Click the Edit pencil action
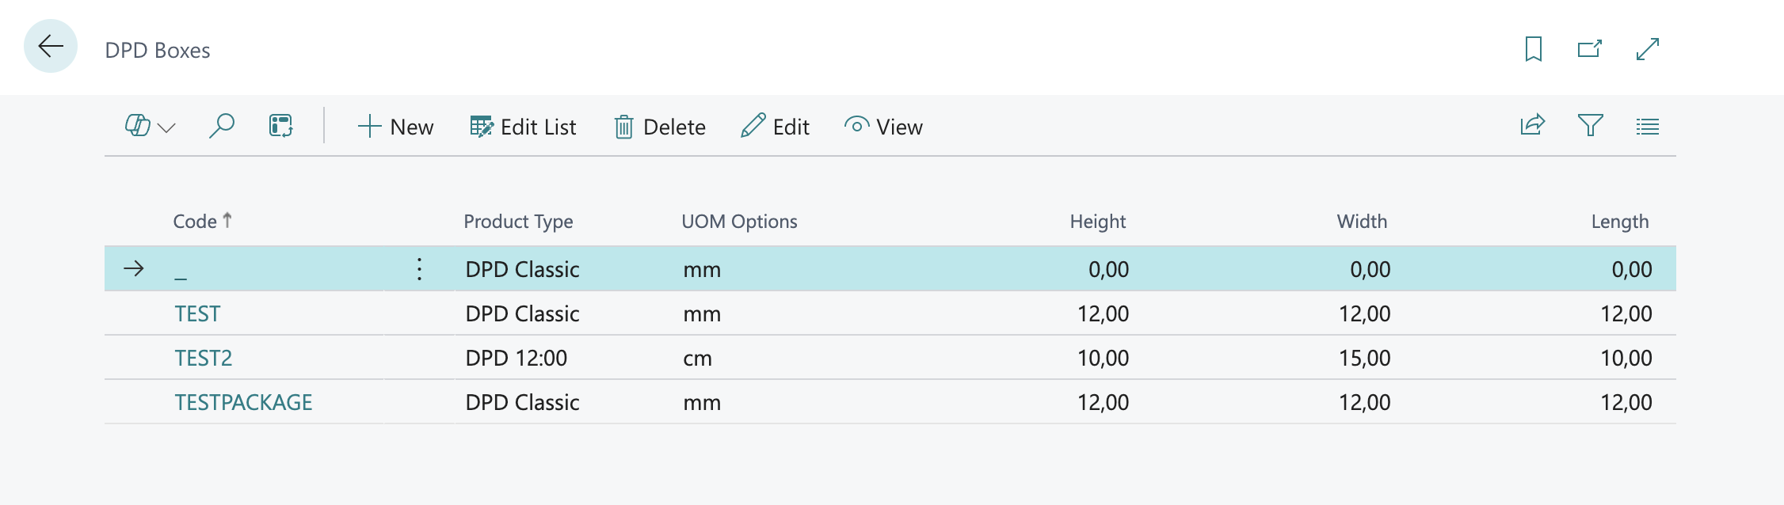This screenshot has height=505, width=1784. pyautogui.click(x=775, y=127)
